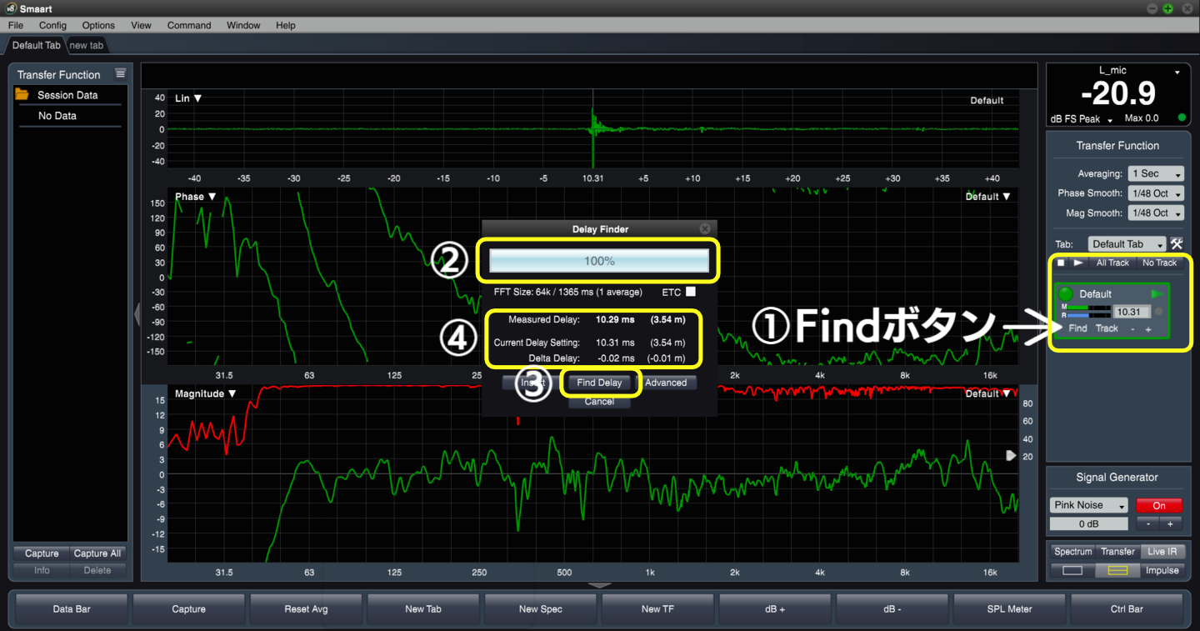Open the Config menu
1200x631 pixels.
(52, 25)
